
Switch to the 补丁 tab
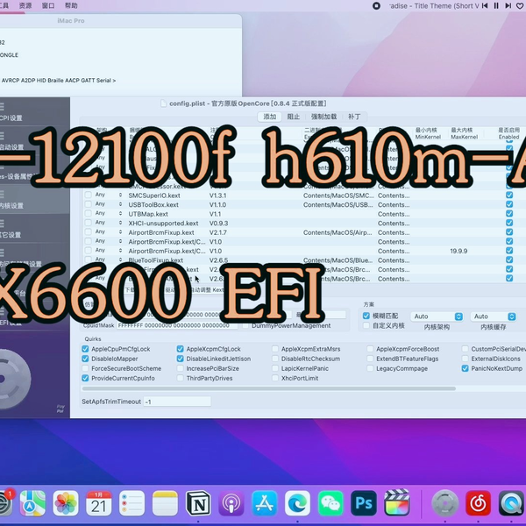pyautogui.click(x=354, y=117)
